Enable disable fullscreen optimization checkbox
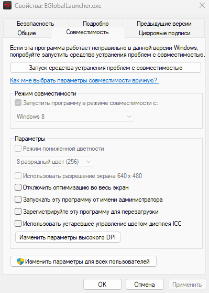Image resolution: width=209 pixels, height=293 pixels. [18, 187]
